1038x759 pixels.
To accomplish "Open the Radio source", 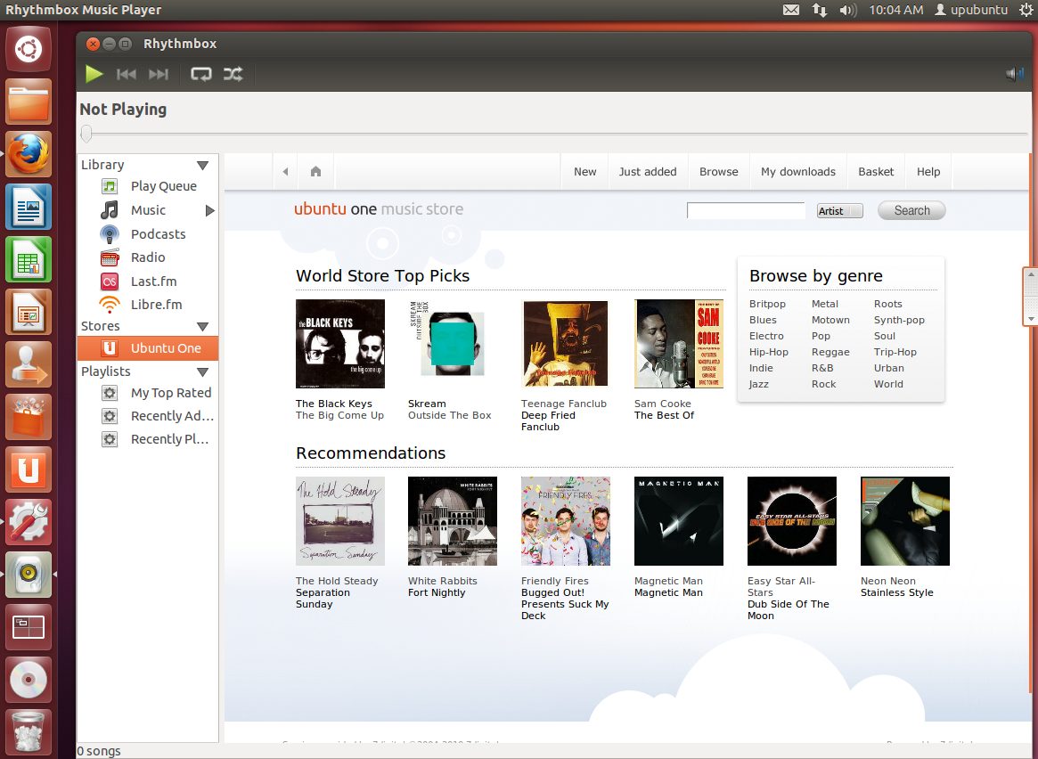I will coord(148,257).
